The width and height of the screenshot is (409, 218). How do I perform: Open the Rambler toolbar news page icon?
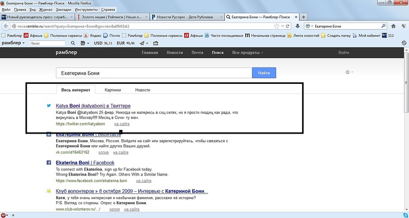83,43
